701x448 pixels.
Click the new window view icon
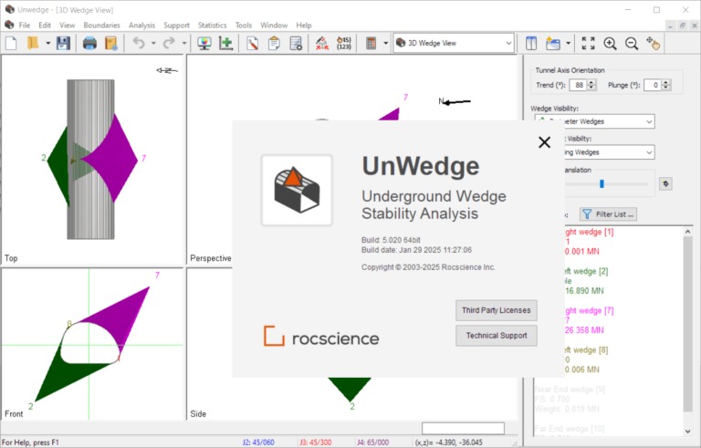(553, 44)
